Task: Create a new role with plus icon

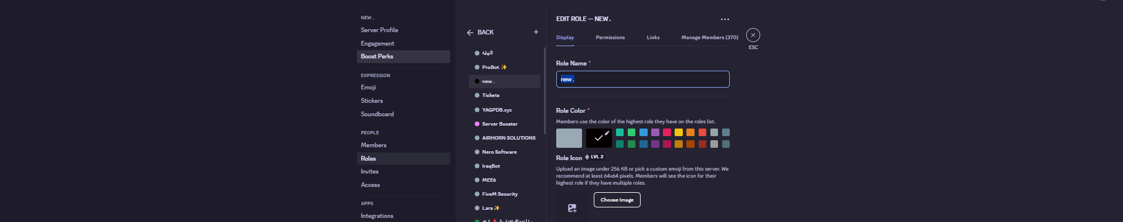Action: 536,32
